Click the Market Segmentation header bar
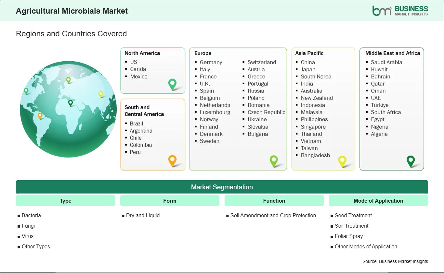The width and height of the screenshot is (444, 273). [222, 187]
